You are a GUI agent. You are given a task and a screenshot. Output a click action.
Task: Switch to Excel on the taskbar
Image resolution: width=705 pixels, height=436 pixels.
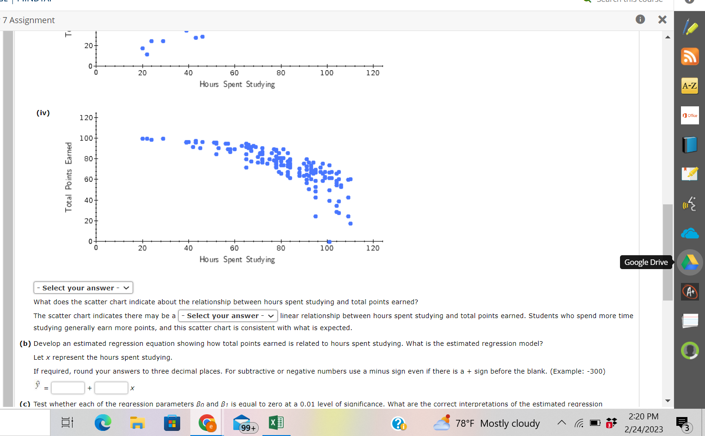[x=276, y=423]
